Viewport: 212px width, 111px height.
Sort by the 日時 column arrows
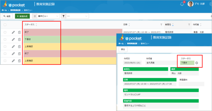129,25
